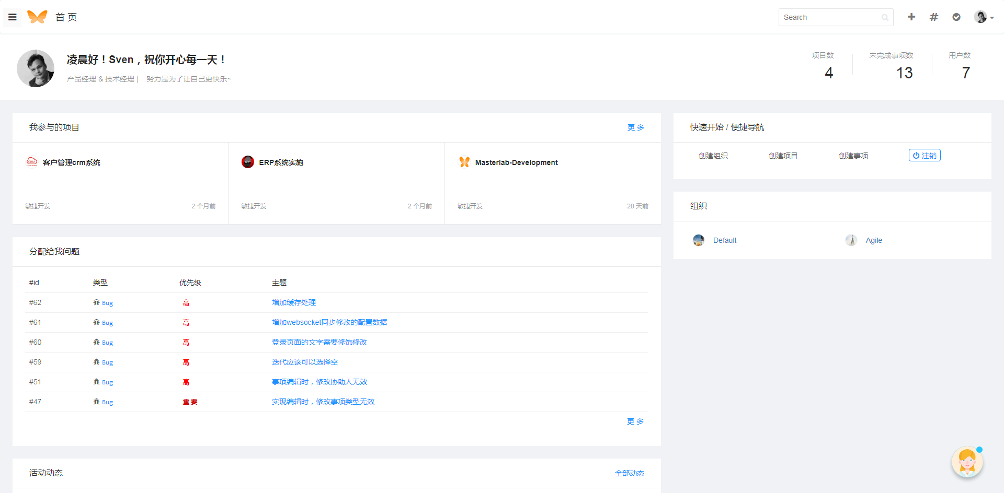Click the 用户数 count 7
The height and width of the screenshot is (493, 1004).
pos(966,73)
